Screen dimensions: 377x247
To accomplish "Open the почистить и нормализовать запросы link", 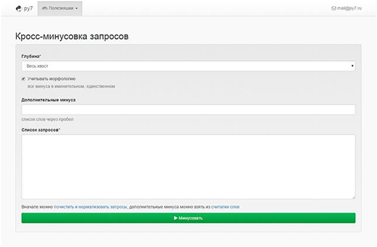I will coord(90,207).
